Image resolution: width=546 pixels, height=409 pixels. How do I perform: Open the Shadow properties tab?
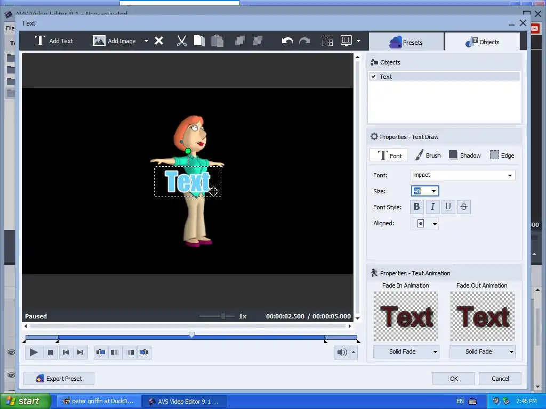pos(464,156)
